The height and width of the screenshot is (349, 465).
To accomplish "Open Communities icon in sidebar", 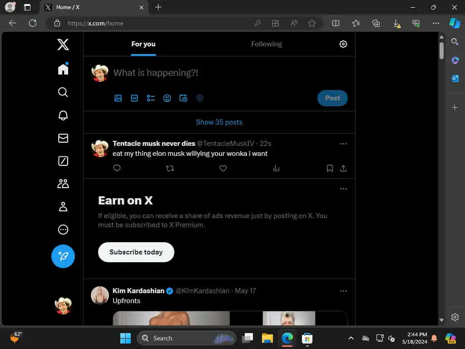I will pyautogui.click(x=63, y=184).
